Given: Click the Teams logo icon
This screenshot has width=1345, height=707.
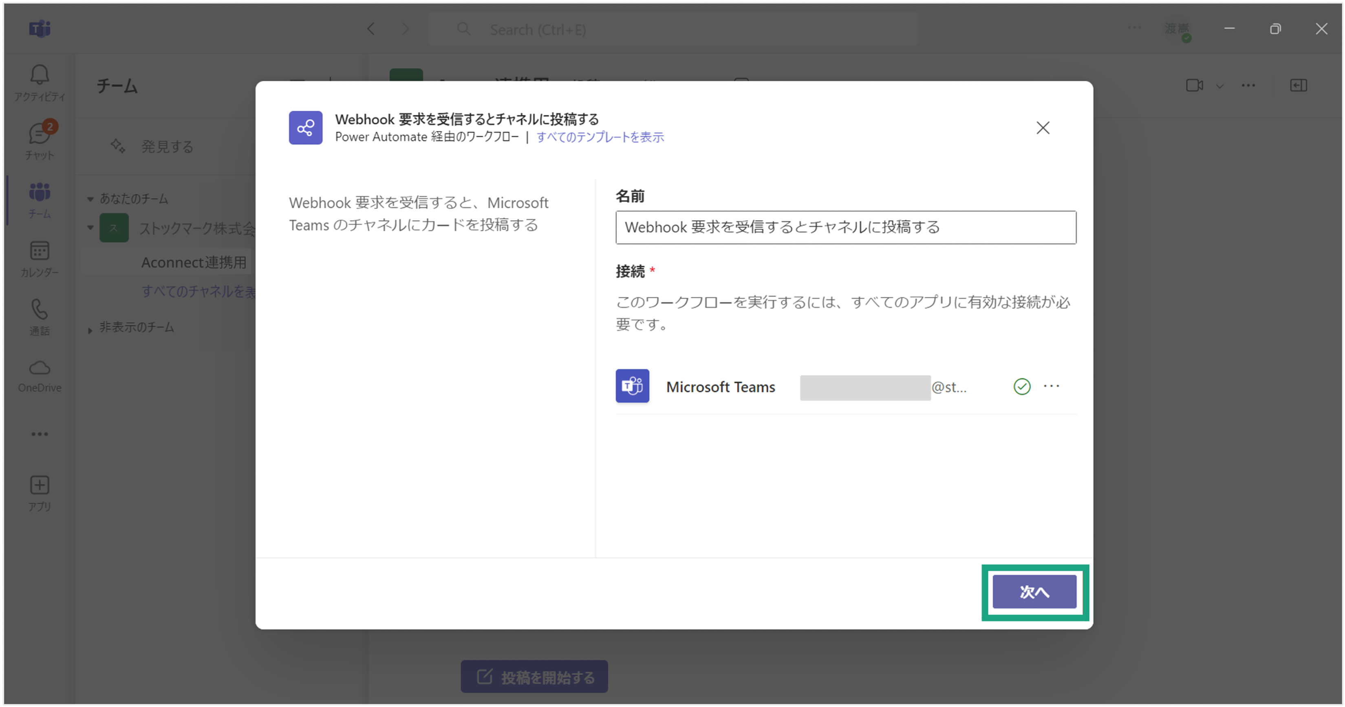Looking at the screenshot, I should click(40, 28).
